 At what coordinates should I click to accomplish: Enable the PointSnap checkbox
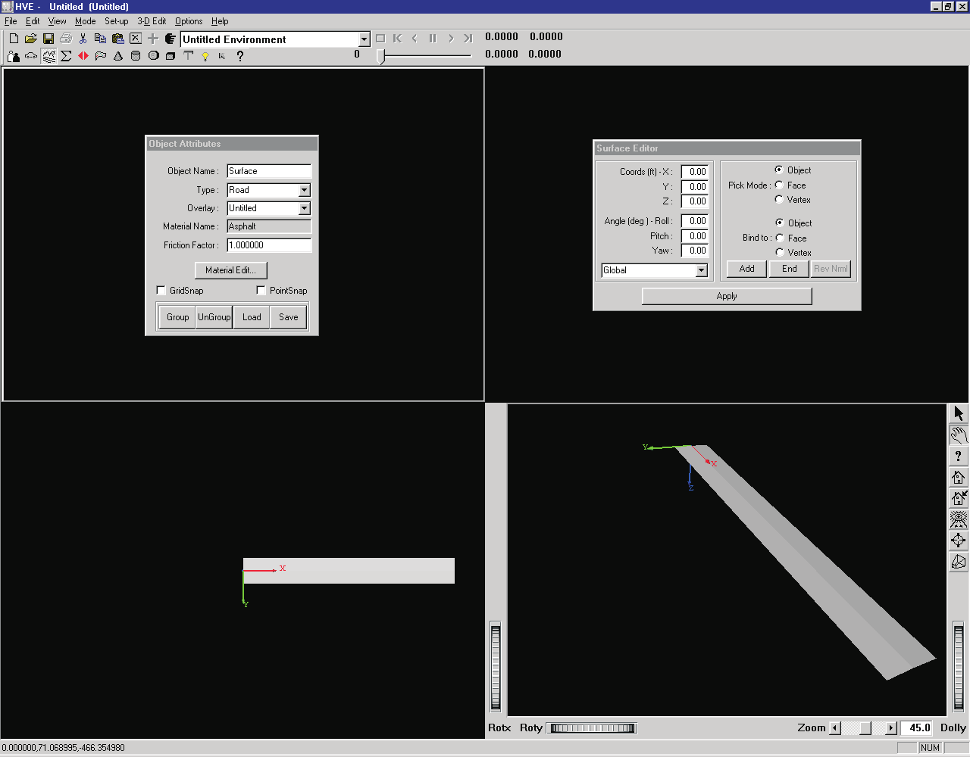click(x=261, y=291)
